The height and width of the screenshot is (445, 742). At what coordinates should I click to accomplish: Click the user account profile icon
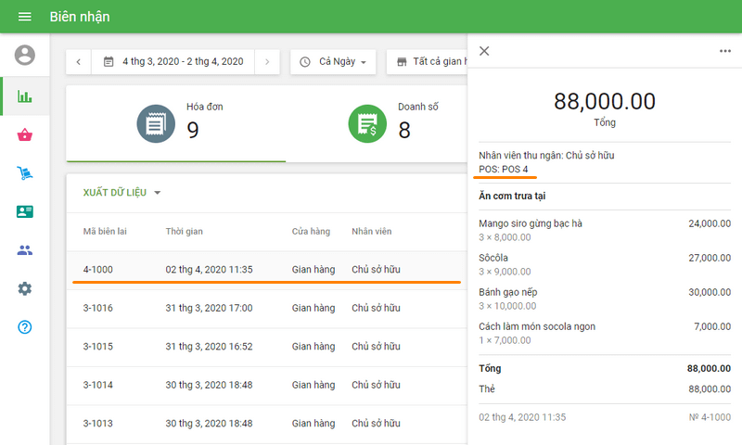[x=25, y=55]
